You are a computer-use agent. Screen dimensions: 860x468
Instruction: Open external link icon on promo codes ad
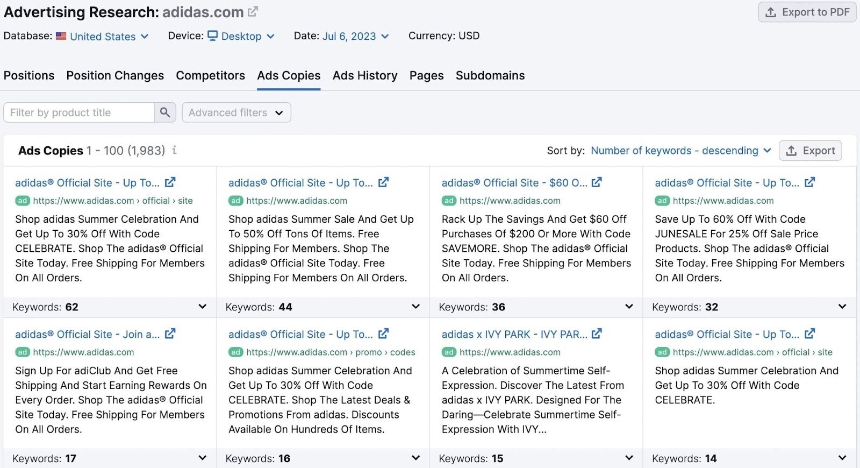point(383,334)
